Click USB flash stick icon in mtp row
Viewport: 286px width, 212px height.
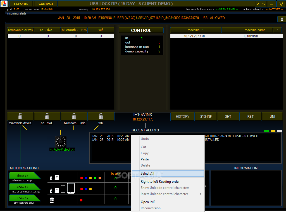51,191
